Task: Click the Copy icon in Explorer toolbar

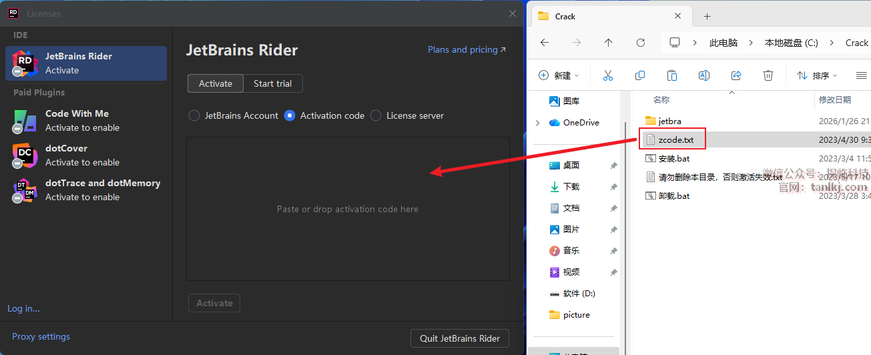Action: coord(639,75)
